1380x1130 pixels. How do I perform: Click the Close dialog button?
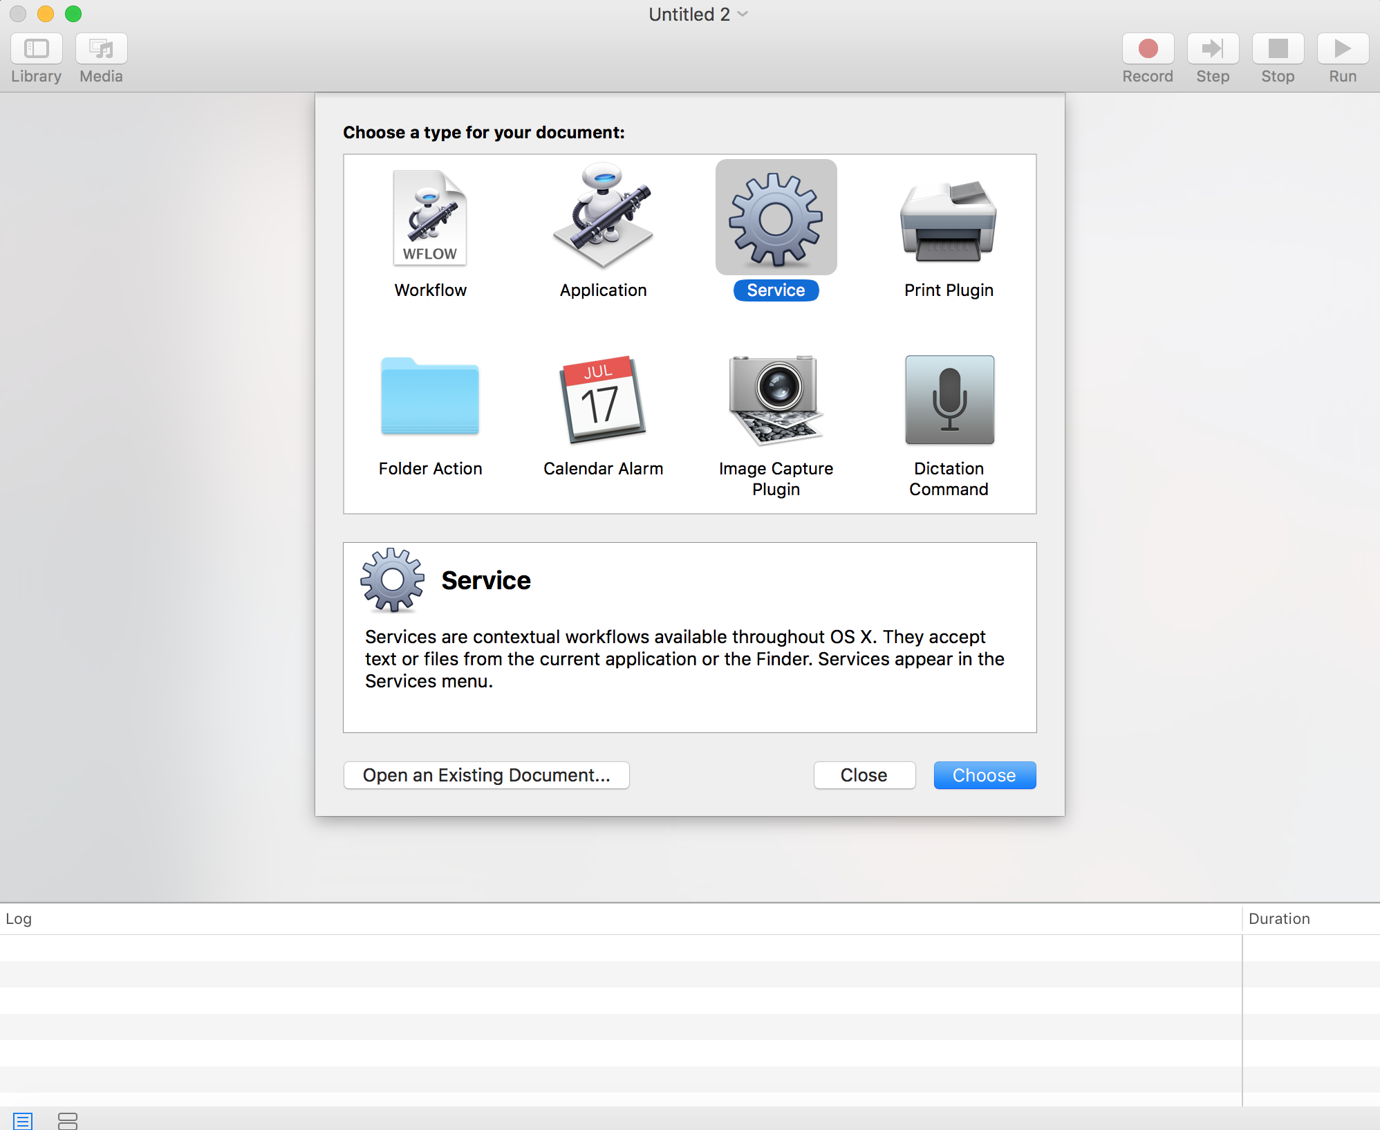[x=864, y=775]
